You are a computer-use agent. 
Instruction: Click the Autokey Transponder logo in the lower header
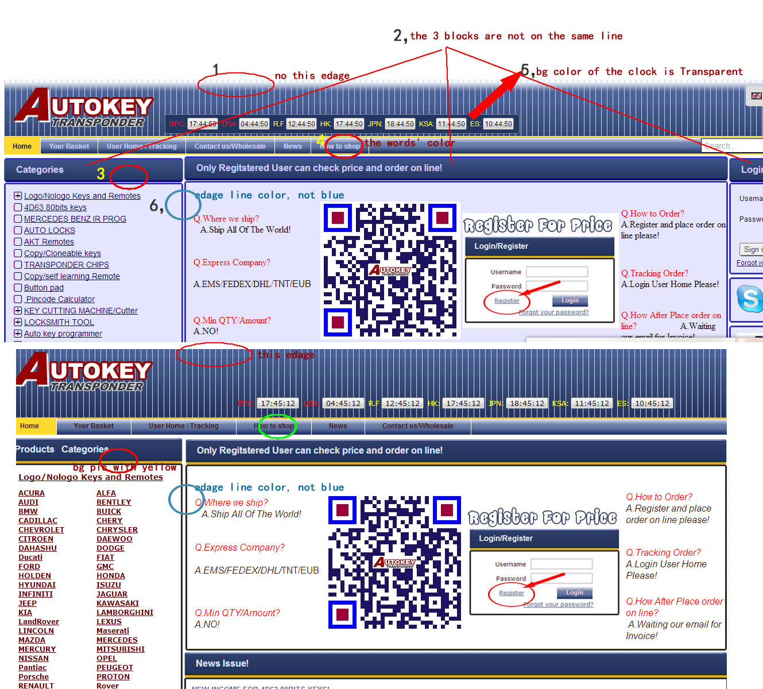(84, 373)
